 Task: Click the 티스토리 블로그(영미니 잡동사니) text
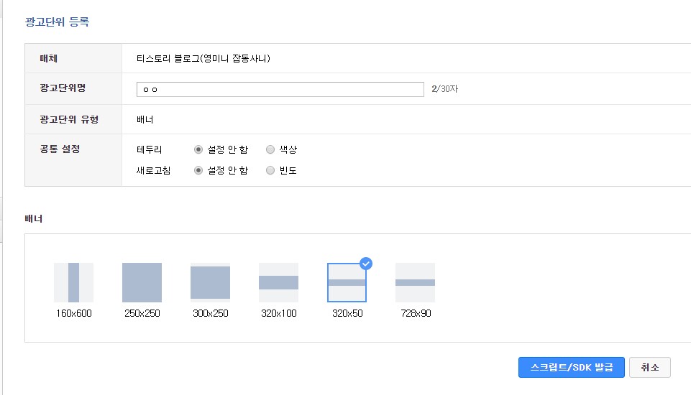tap(203, 59)
